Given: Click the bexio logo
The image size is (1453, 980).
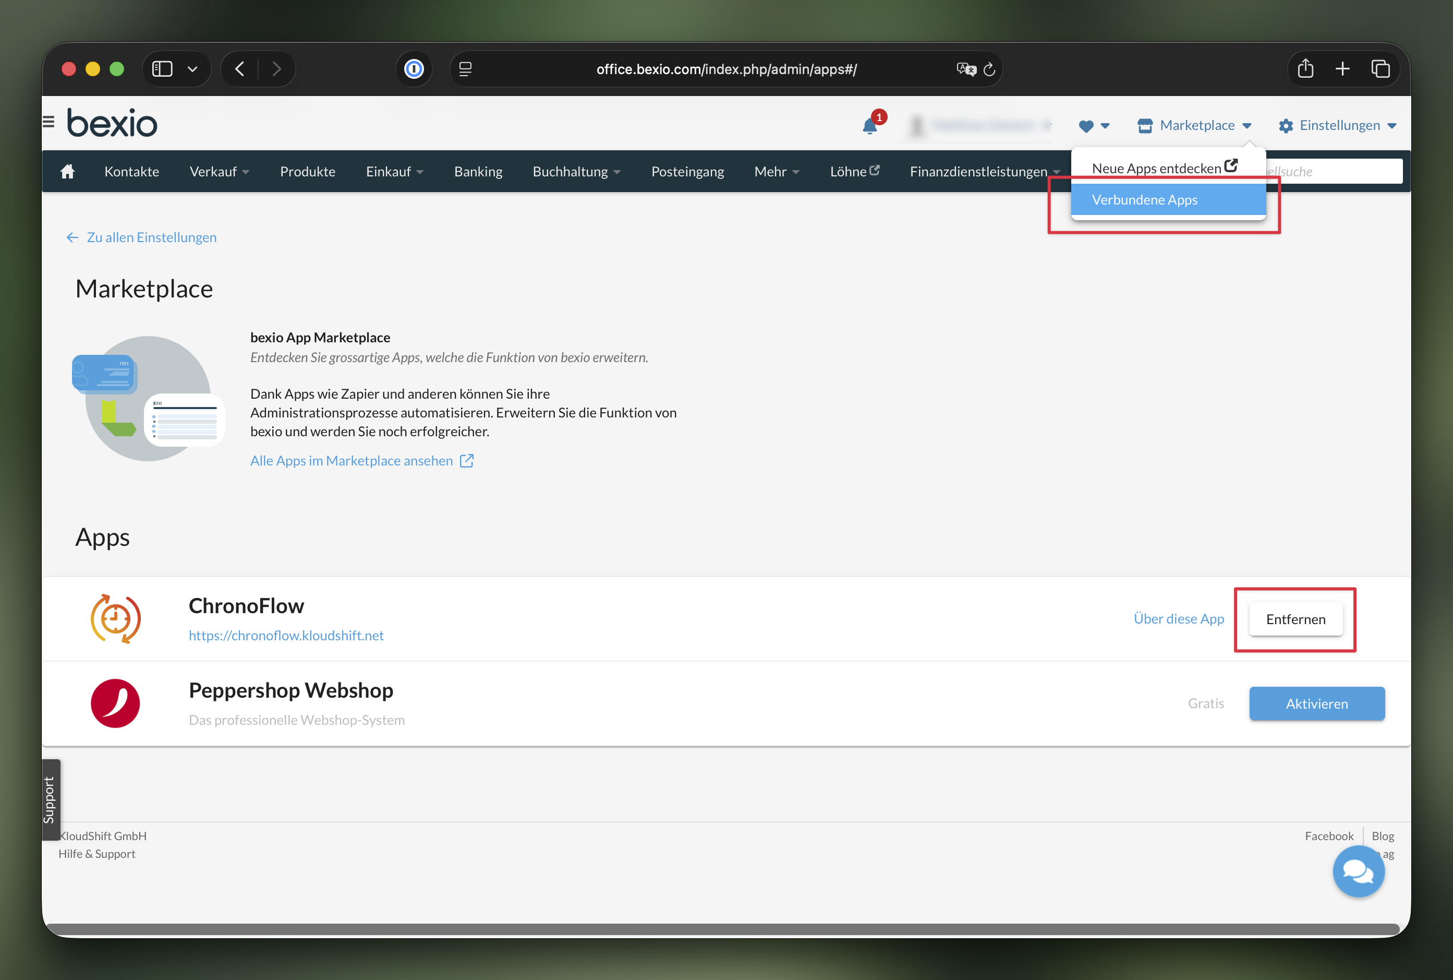Looking at the screenshot, I should pos(112,123).
